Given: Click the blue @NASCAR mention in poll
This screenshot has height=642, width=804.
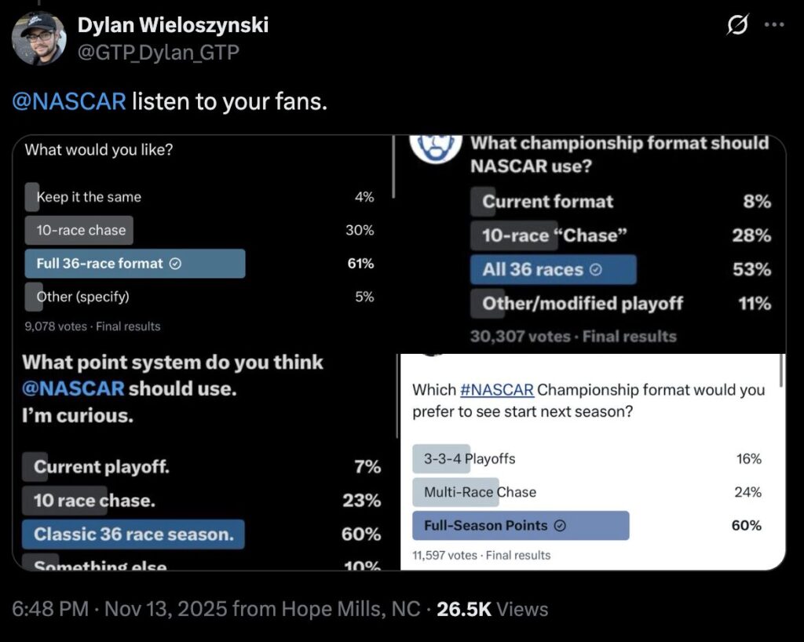Looking at the screenshot, I should (73, 388).
